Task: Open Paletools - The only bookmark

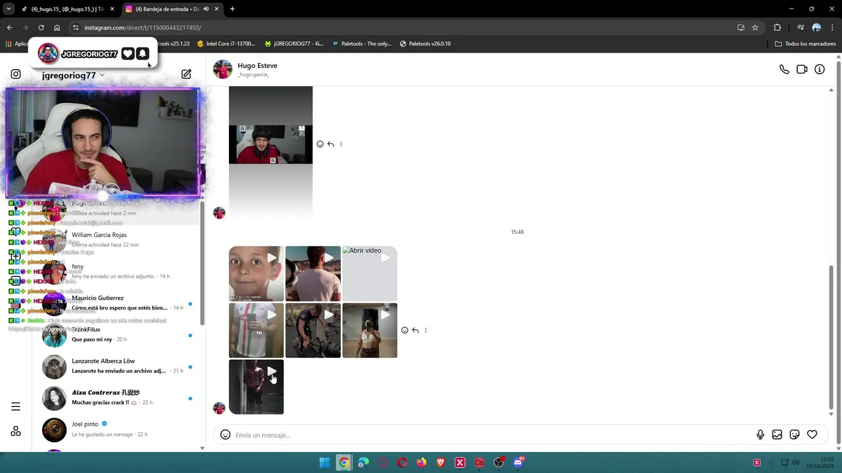Action: tap(361, 43)
